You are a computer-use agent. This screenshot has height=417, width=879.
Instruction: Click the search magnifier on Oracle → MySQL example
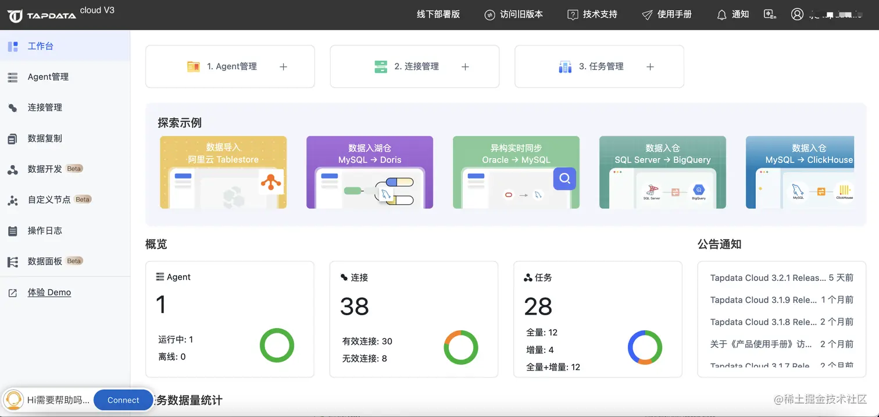click(x=564, y=179)
